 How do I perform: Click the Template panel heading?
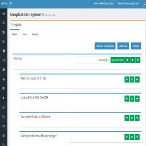point(16,25)
